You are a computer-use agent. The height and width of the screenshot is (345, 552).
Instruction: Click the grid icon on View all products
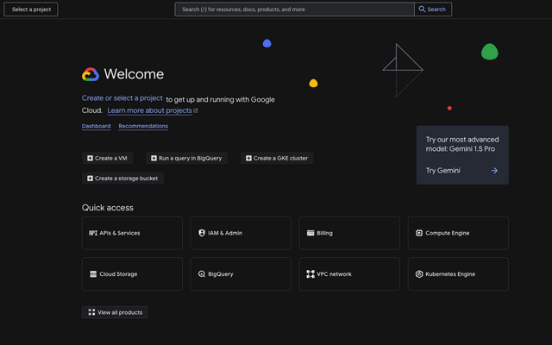(91, 312)
